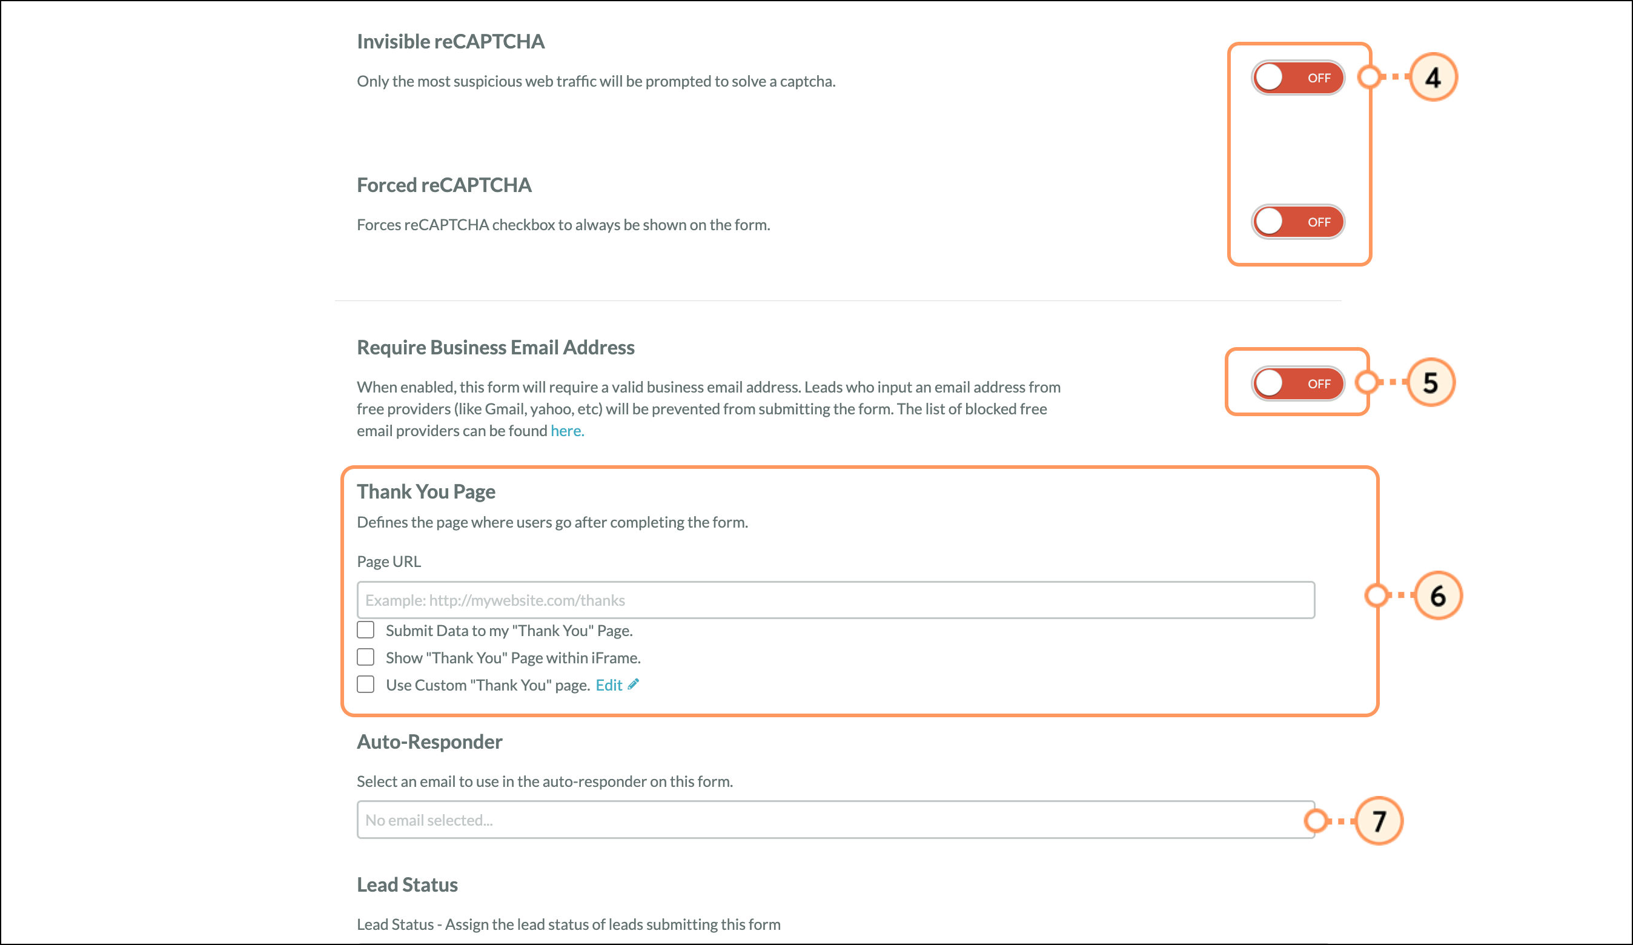Click the Edit link for custom page
The width and height of the screenshot is (1633, 945).
coord(609,685)
